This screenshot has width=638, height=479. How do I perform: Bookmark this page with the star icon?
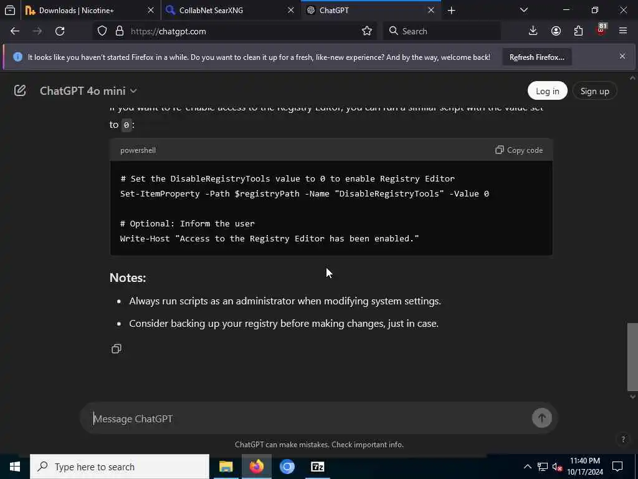pos(366,31)
